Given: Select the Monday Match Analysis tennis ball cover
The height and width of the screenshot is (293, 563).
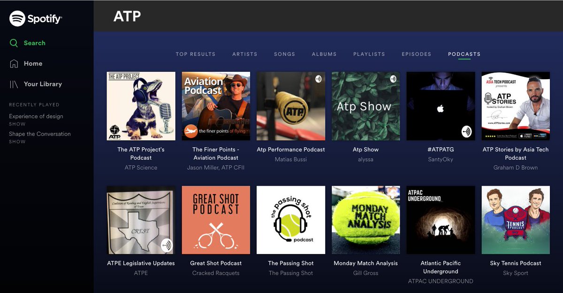Looking at the screenshot, I should click(365, 220).
